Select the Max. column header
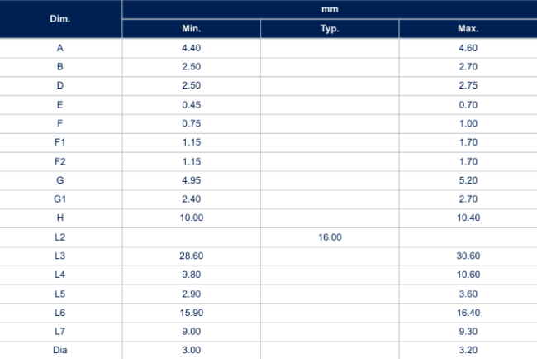Screen dimensions: 537x359 pyautogui.click(x=468, y=29)
